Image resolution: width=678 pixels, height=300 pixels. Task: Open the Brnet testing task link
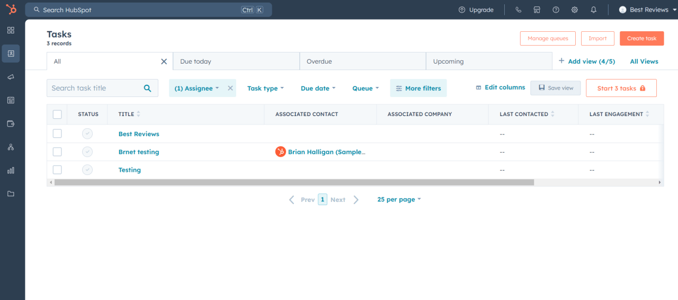[139, 152]
